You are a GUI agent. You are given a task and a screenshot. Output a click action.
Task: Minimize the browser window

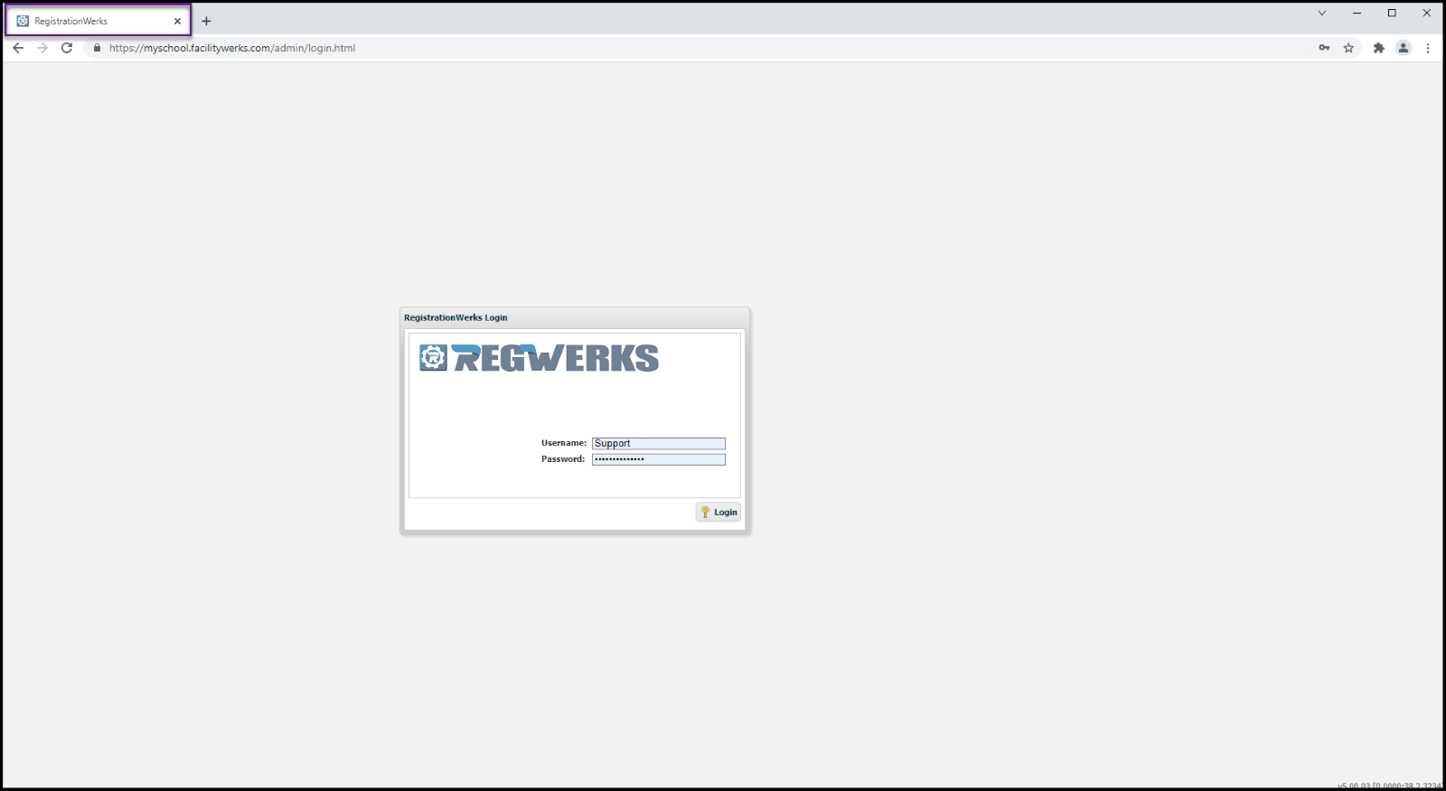(1357, 13)
